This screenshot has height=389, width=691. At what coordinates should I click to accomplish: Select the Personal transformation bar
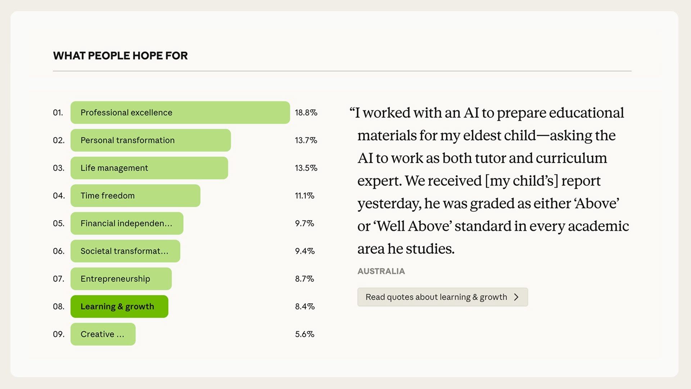pyautogui.click(x=150, y=140)
